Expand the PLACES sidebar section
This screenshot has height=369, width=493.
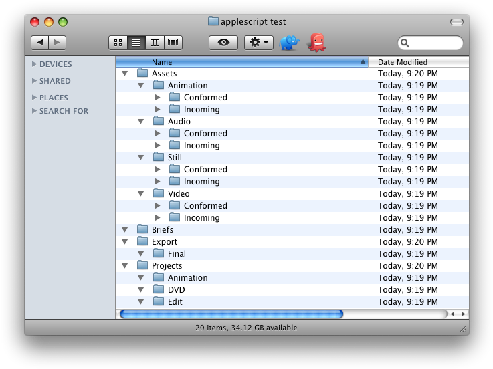[34, 97]
